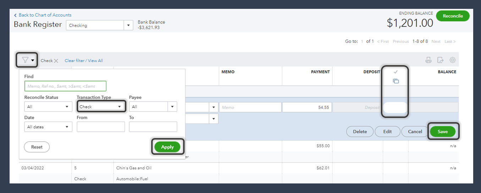The height and width of the screenshot is (193, 481).
Task: Expand the Checking account dropdown
Action: click(x=128, y=25)
